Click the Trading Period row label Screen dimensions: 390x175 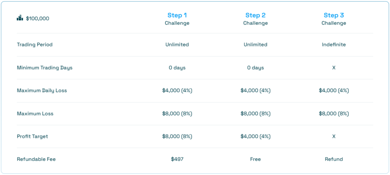[35, 45]
